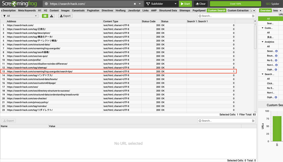Viewport: 283px width, 162px height.
Task: Collapse the Custo... section in right panel
Action: pos(263,28)
